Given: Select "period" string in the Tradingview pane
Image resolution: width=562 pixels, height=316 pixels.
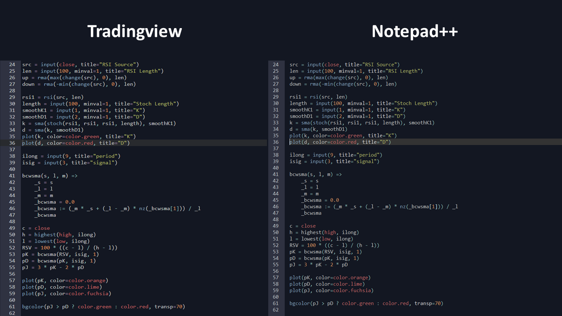Looking at the screenshot, I should click(106, 156).
